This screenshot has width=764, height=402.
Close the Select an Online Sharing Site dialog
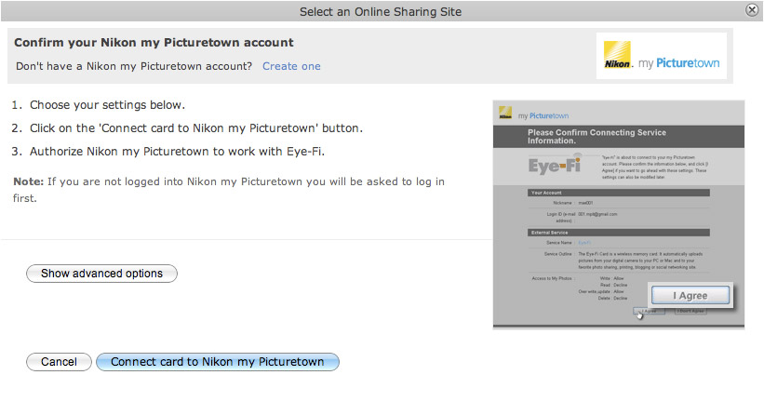[x=752, y=9]
